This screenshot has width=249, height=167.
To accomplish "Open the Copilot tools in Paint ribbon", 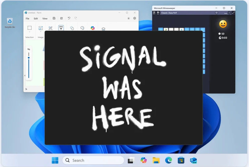I will pyautogui.click(x=93, y=28).
